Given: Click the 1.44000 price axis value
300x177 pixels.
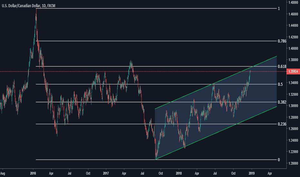Looking at the screenshot, I should point(293,25).
